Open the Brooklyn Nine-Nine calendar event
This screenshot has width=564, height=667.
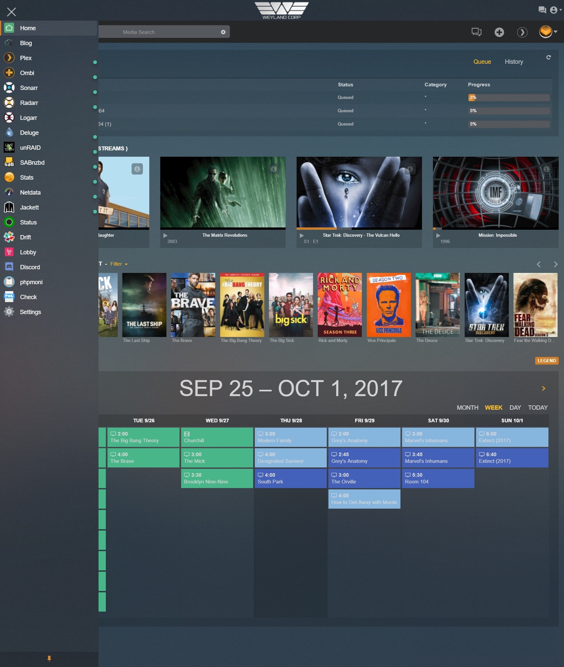(x=217, y=478)
